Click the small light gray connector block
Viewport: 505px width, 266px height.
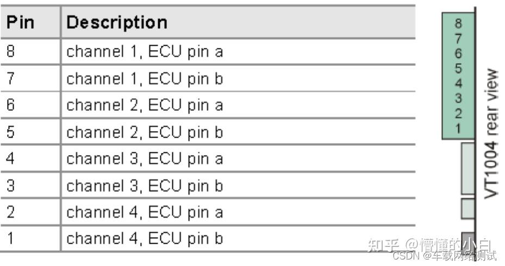468,208
